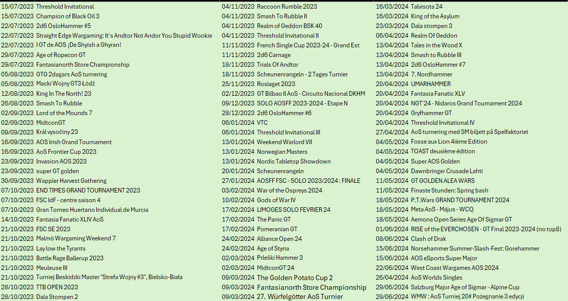Select the 2d6 OsloHammer #5 cell
The width and height of the screenshot is (568, 301).
click(x=63, y=26)
